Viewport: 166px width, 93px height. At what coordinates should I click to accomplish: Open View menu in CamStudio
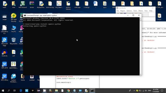coord(146,11)
